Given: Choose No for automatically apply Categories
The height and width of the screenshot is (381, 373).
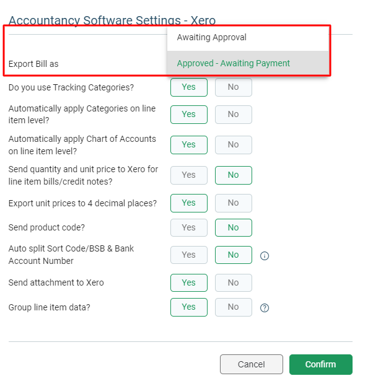Looking at the screenshot, I should [233, 115].
